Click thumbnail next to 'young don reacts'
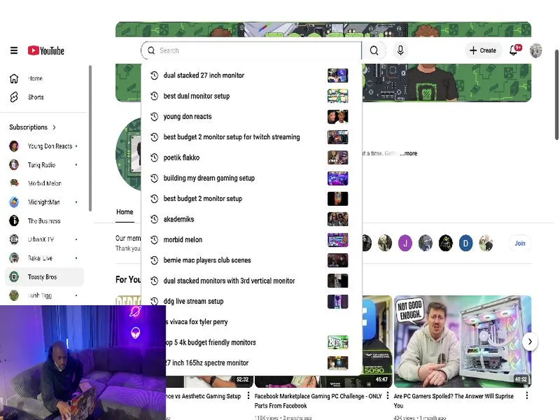 click(x=338, y=117)
